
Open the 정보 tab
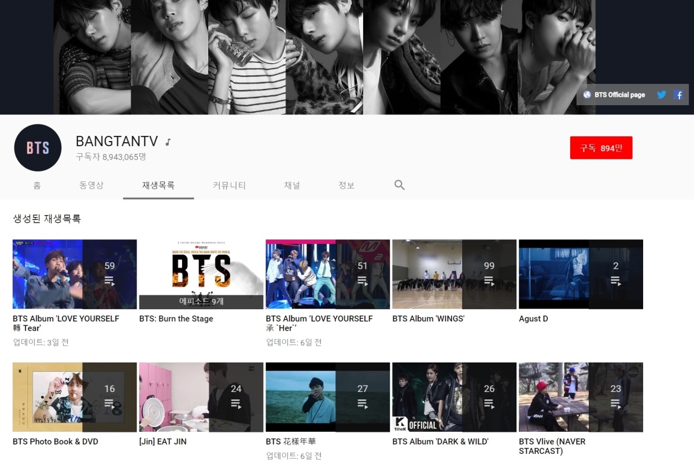(x=346, y=186)
